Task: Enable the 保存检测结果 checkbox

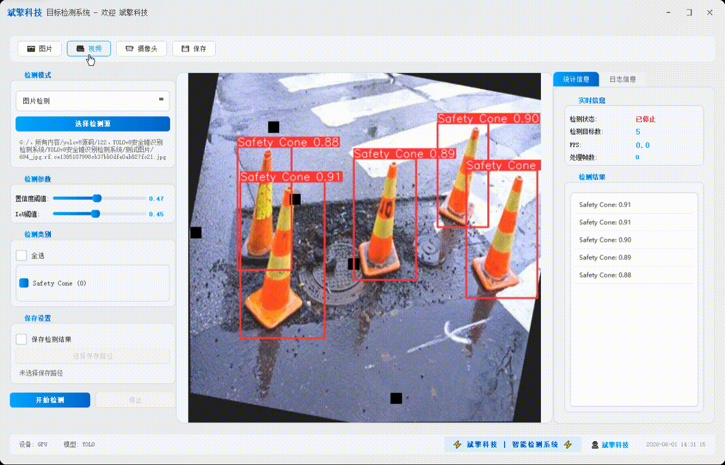Action: (22, 339)
